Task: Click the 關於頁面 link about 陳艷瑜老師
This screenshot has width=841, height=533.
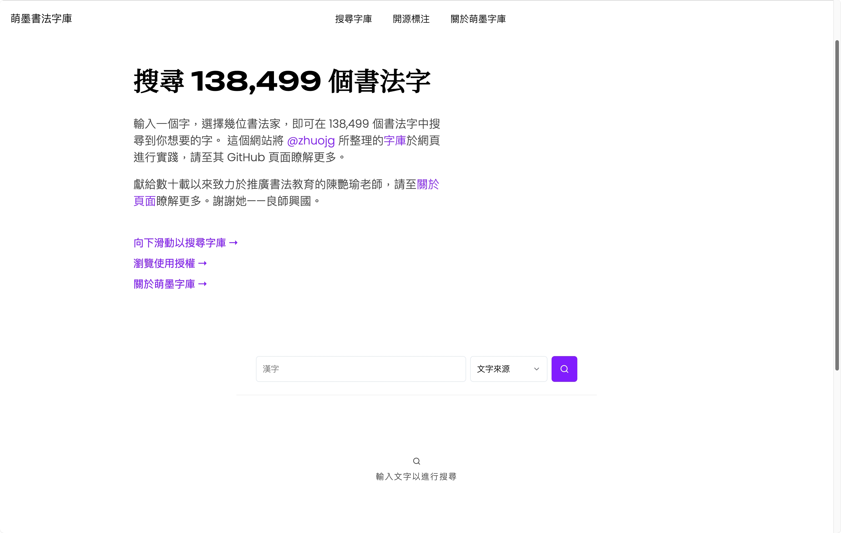Action: (427, 184)
